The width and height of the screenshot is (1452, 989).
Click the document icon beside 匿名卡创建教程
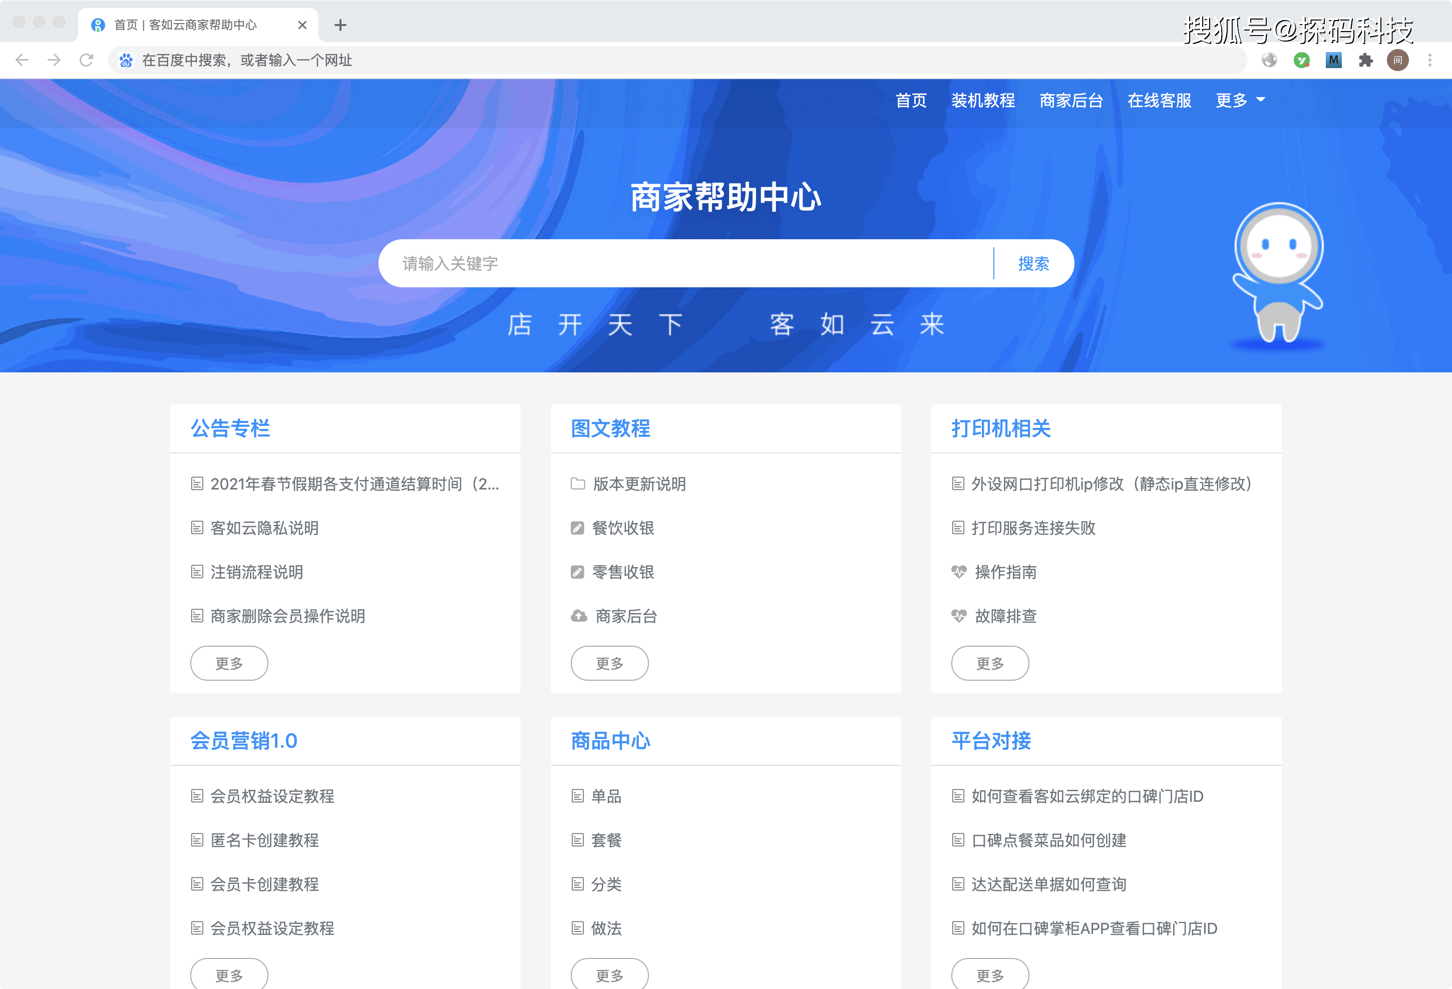click(197, 840)
